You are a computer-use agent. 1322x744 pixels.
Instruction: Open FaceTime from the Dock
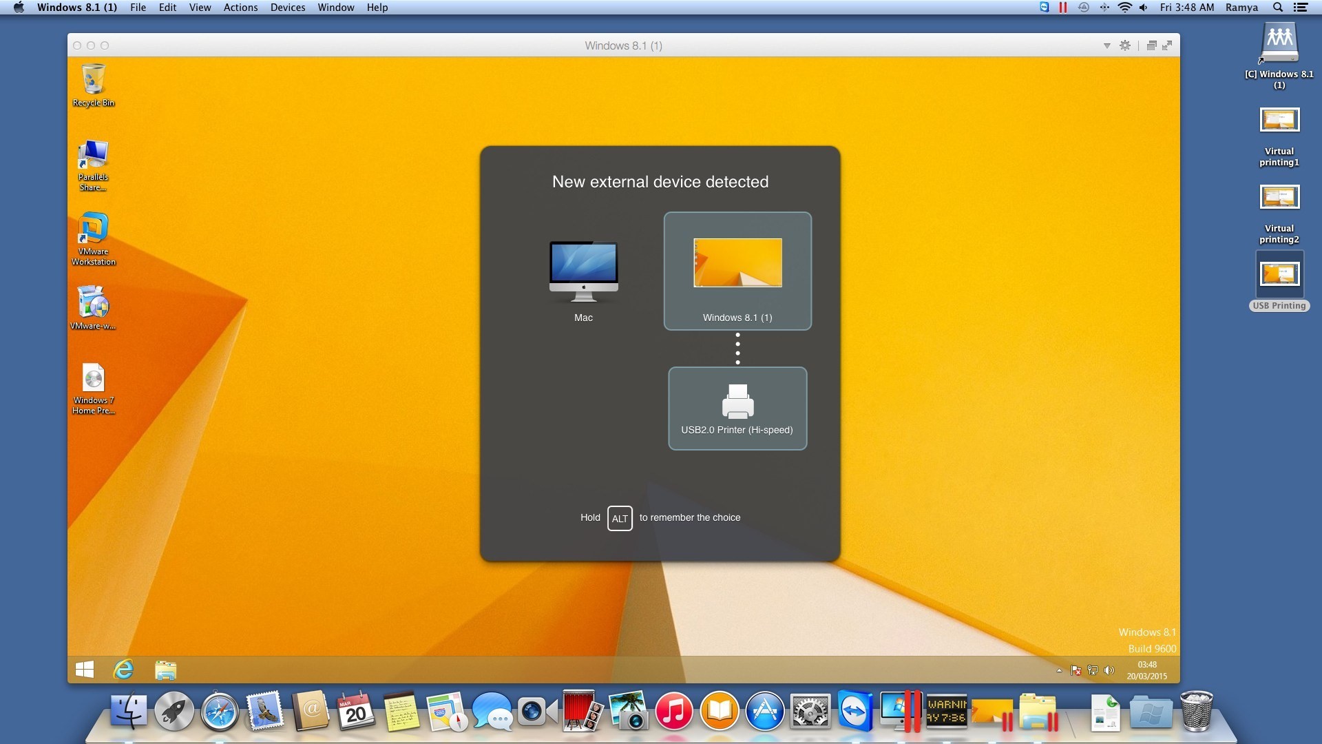tap(538, 711)
